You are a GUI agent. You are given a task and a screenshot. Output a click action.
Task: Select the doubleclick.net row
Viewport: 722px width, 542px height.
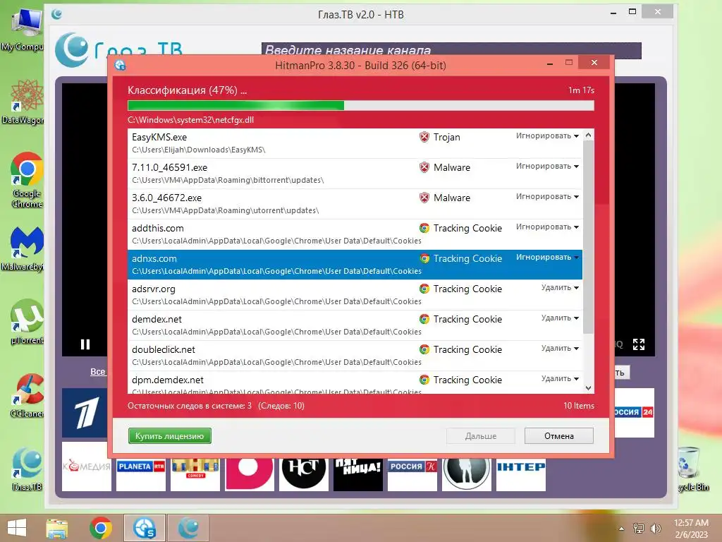pyautogui.click(x=355, y=356)
